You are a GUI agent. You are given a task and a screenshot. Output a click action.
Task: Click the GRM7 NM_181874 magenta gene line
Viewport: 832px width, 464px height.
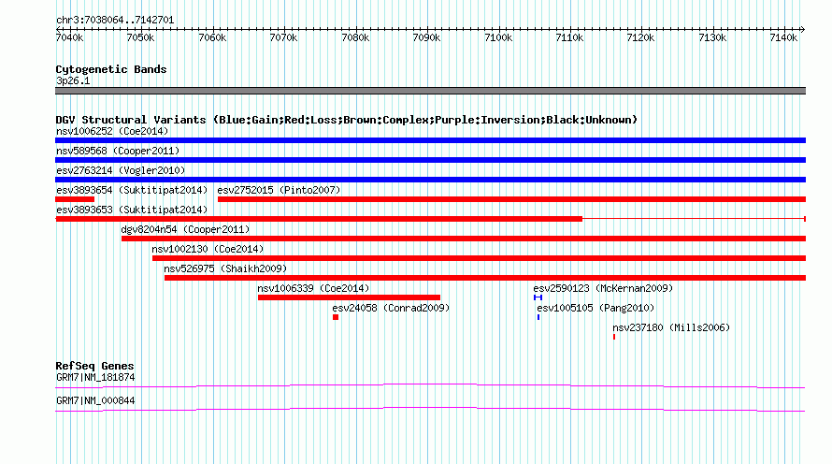coord(430,386)
